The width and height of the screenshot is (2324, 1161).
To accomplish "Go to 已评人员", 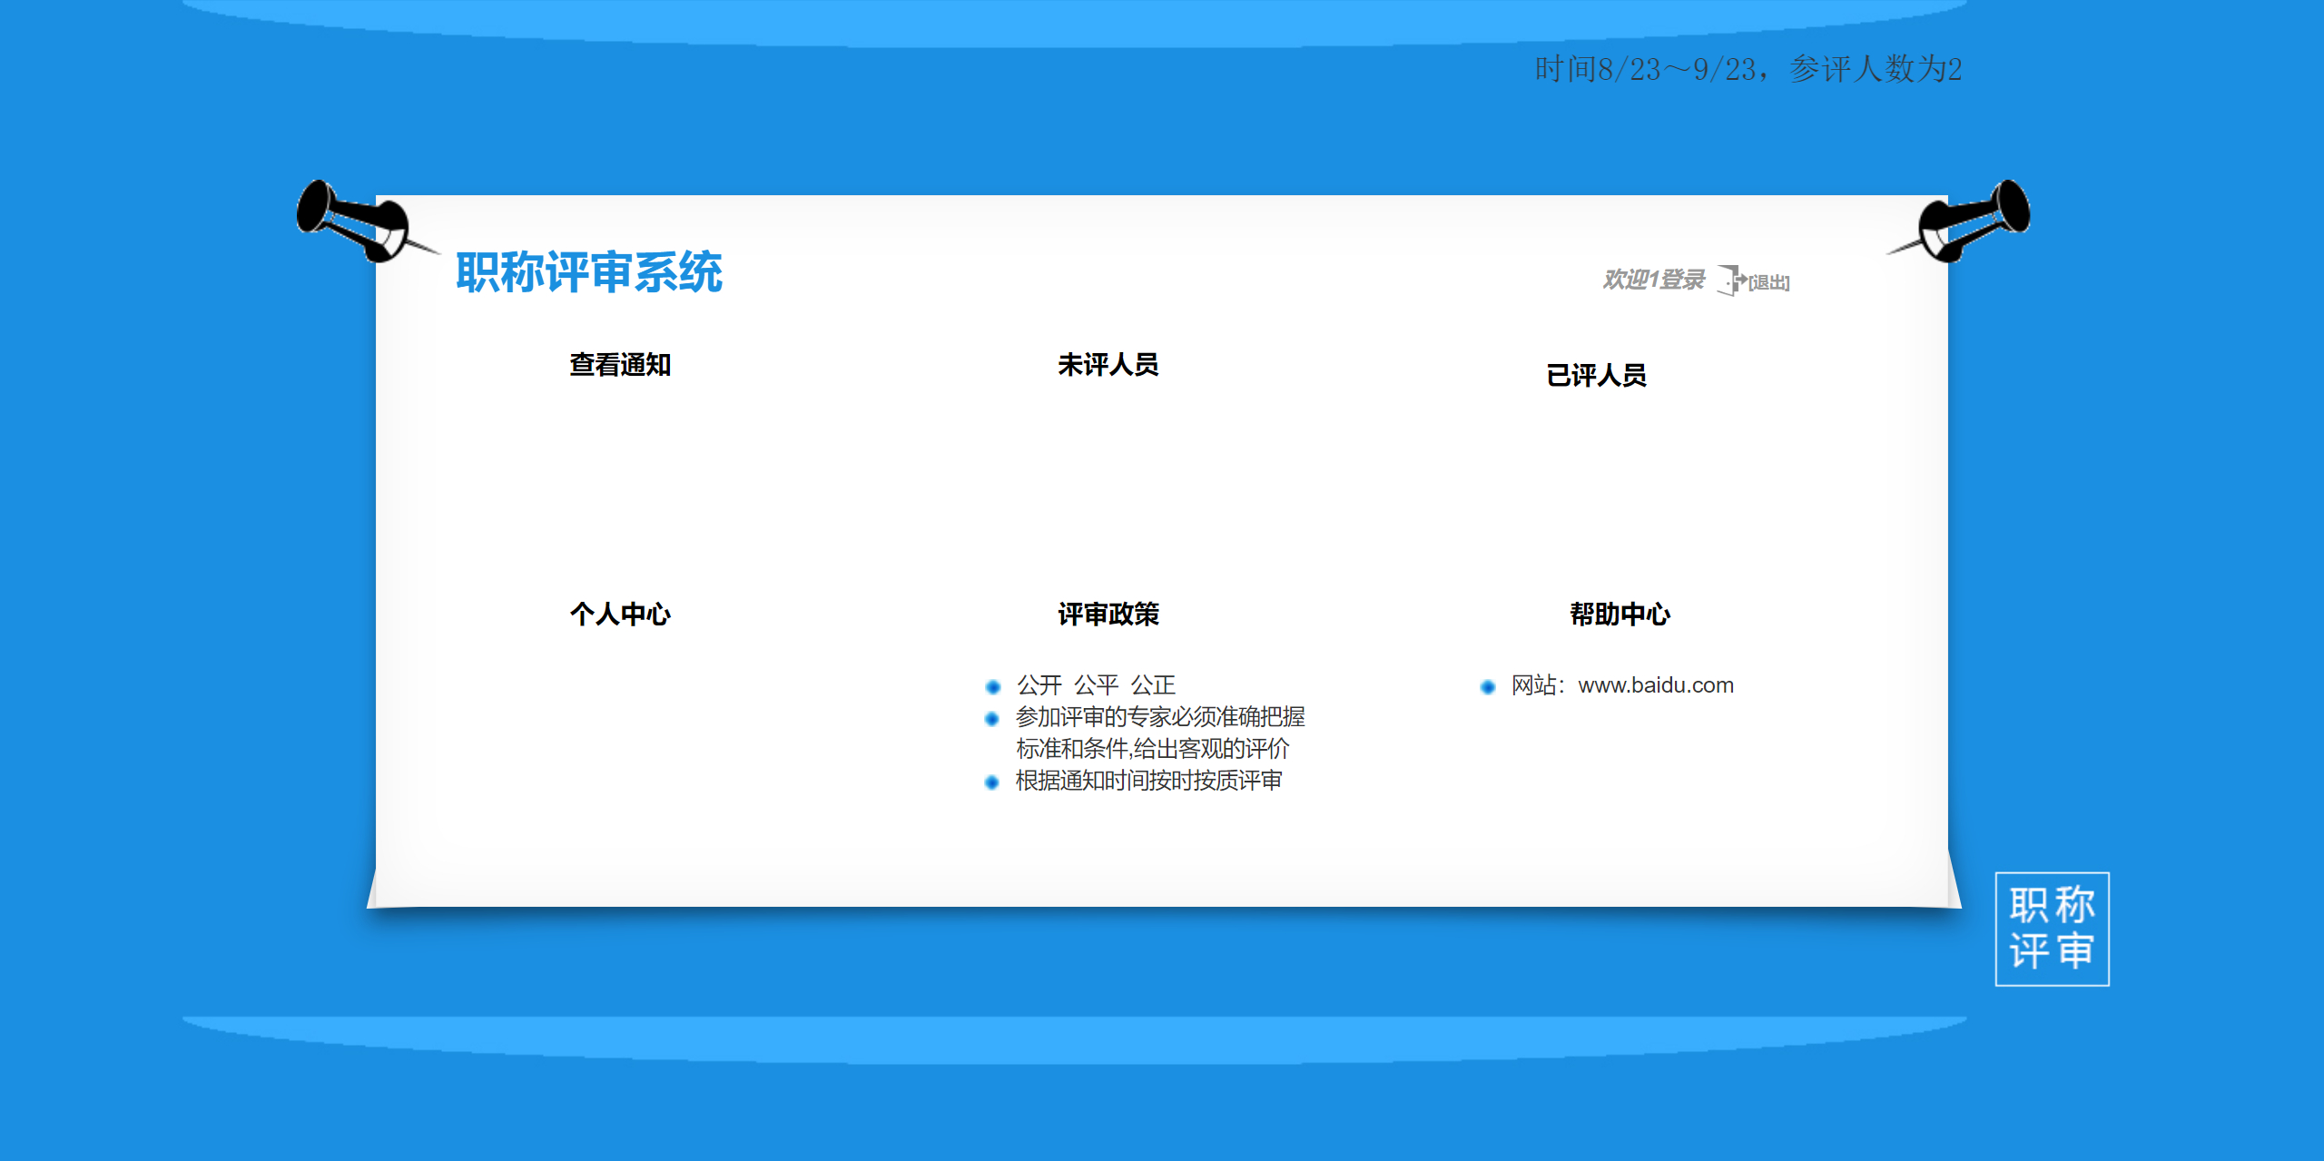I will (1596, 375).
